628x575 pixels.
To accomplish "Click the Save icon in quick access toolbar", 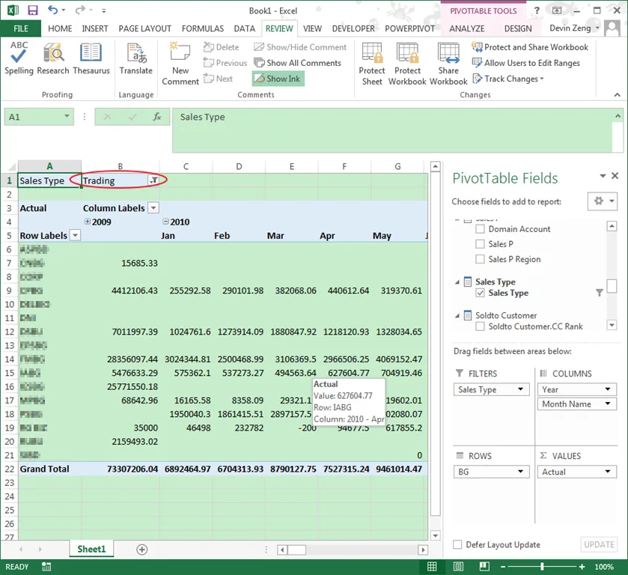I will point(32,10).
